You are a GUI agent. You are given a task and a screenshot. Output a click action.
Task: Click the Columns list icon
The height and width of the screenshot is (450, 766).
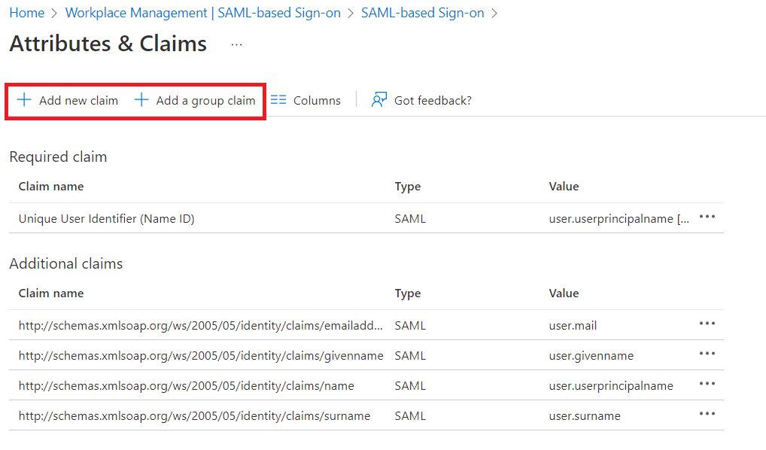(x=278, y=100)
